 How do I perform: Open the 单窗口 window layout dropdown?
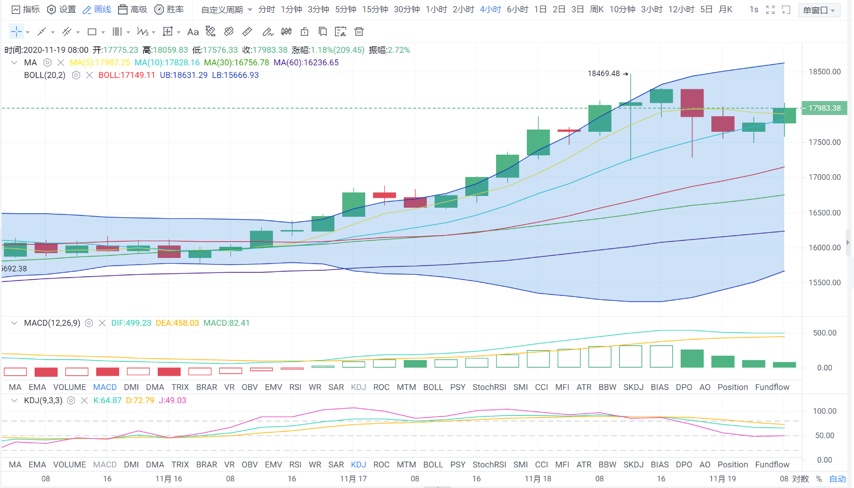point(819,10)
